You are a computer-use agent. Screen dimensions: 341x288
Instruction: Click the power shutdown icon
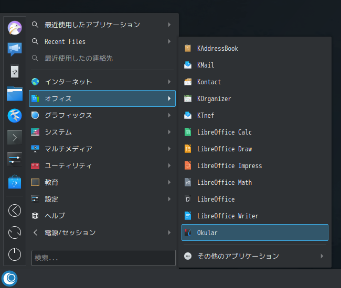tap(15, 254)
